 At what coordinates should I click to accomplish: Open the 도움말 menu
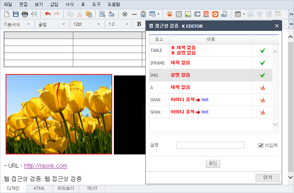point(114,4)
